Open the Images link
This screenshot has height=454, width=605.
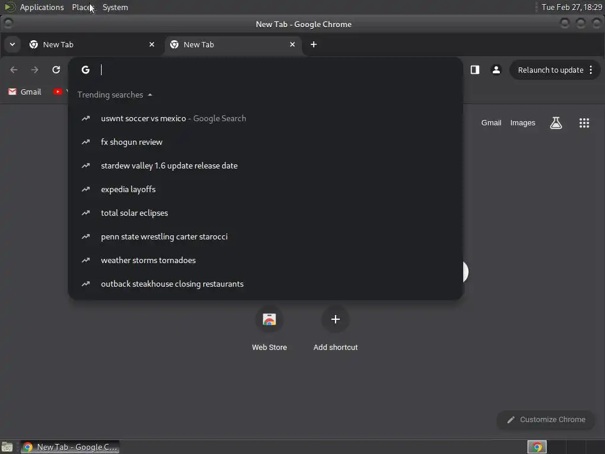click(x=522, y=123)
